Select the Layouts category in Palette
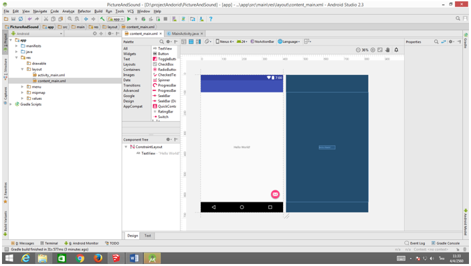 pyautogui.click(x=130, y=64)
